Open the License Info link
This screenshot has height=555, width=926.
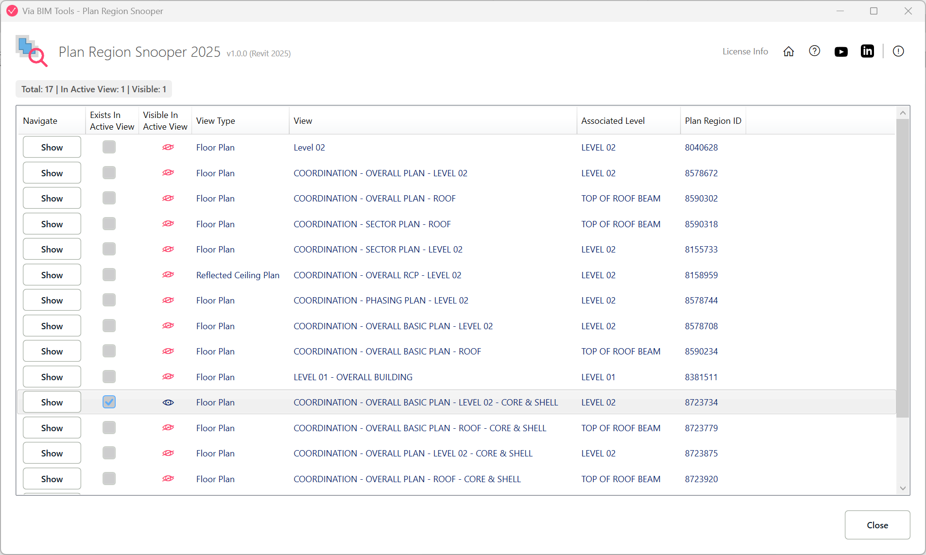click(x=745, y=51)
